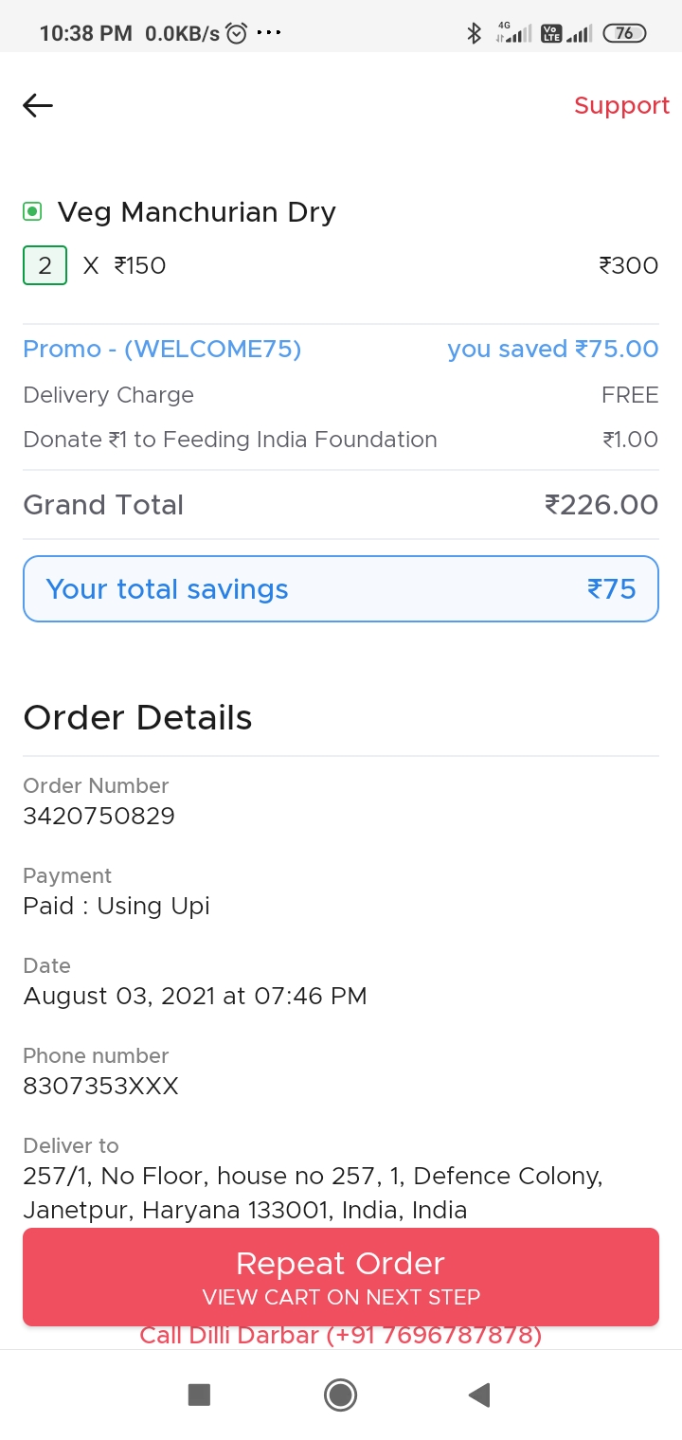Open Support from the header
This screenshot has height=1440, width=682.
pos(621,105)
